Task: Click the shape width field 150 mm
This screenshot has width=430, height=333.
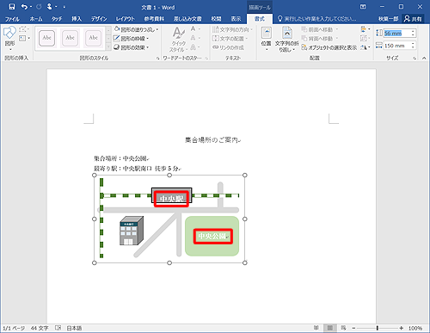Action: click(x=397, y=46)
